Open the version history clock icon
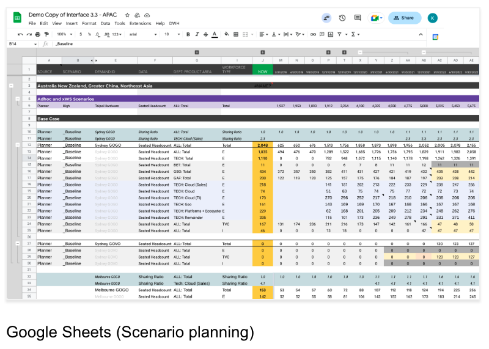 coord(342,18)
